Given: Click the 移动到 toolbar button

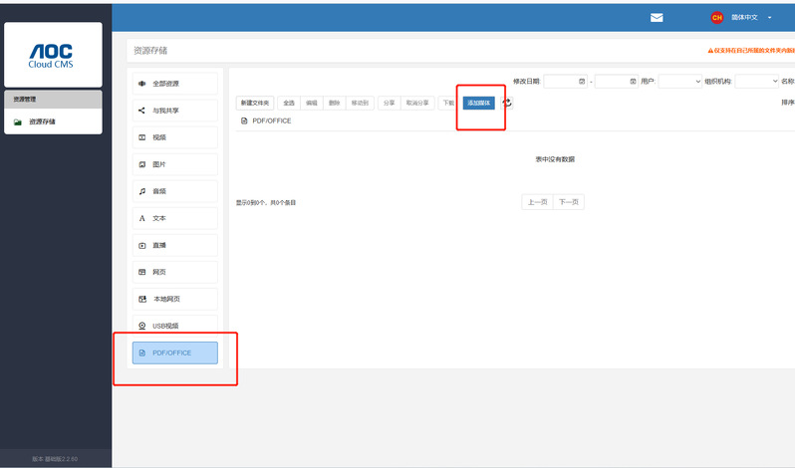Looking at the screenshot, I should [360, 103].
